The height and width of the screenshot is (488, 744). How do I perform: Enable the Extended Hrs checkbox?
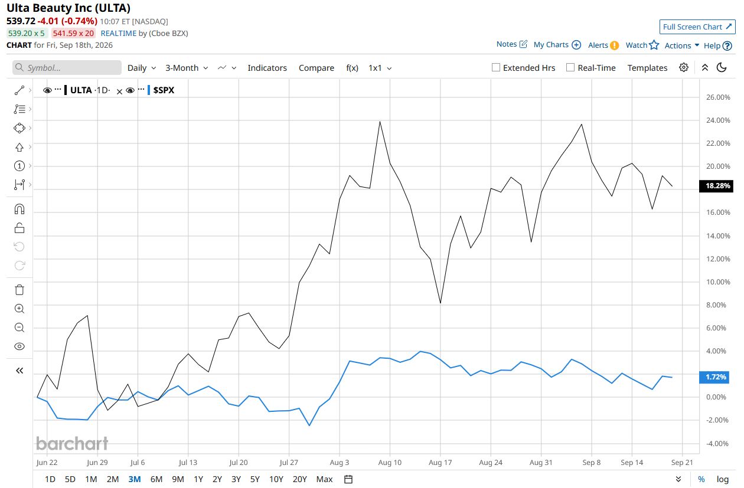[496, 68]
